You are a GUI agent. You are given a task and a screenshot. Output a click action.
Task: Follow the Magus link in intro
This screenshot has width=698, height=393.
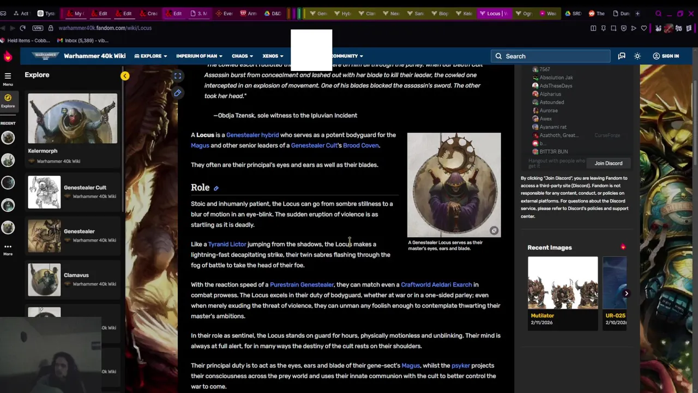click(x=200, y=145)
